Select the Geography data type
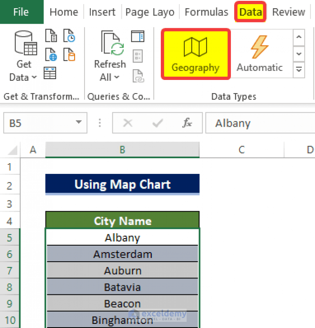 click(x=196, y=53)
